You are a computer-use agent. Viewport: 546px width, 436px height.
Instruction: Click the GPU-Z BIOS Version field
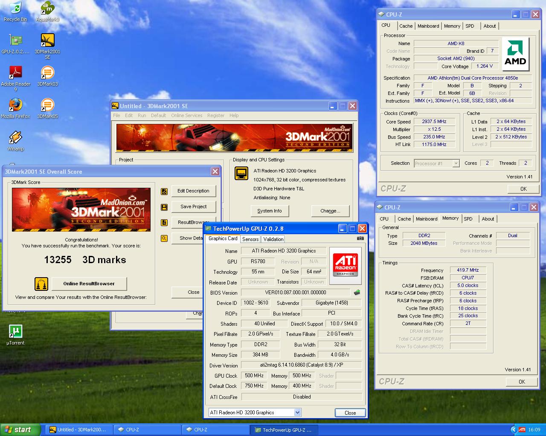(x=295, y=293)
